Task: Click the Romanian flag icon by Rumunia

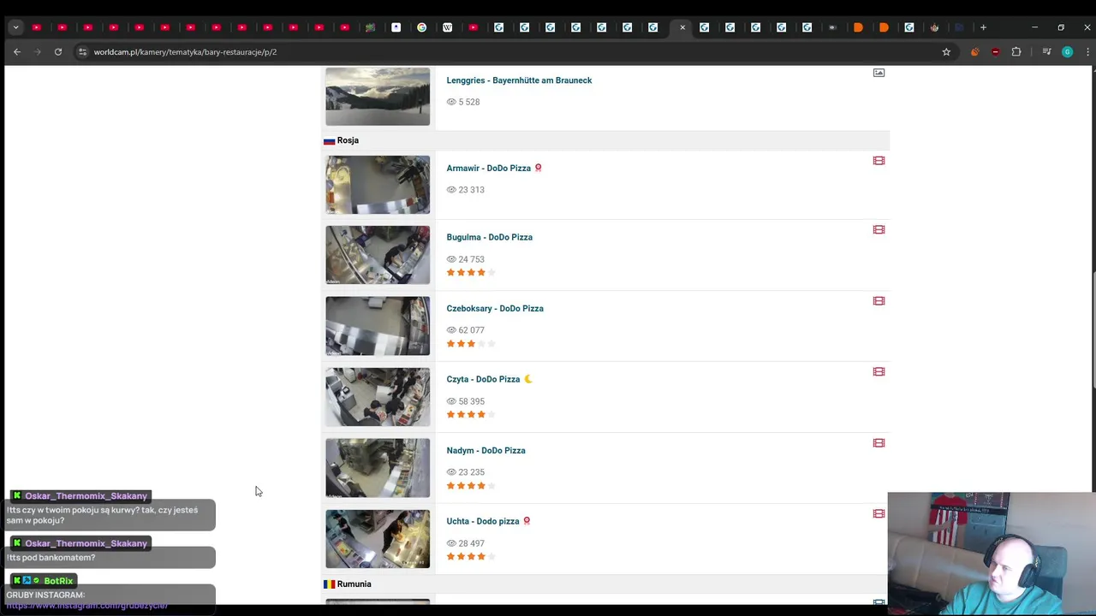Action: point(329,584)
